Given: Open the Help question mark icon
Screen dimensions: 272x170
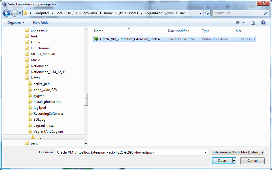Looking at the screenshot, I should tap(263, 23).
